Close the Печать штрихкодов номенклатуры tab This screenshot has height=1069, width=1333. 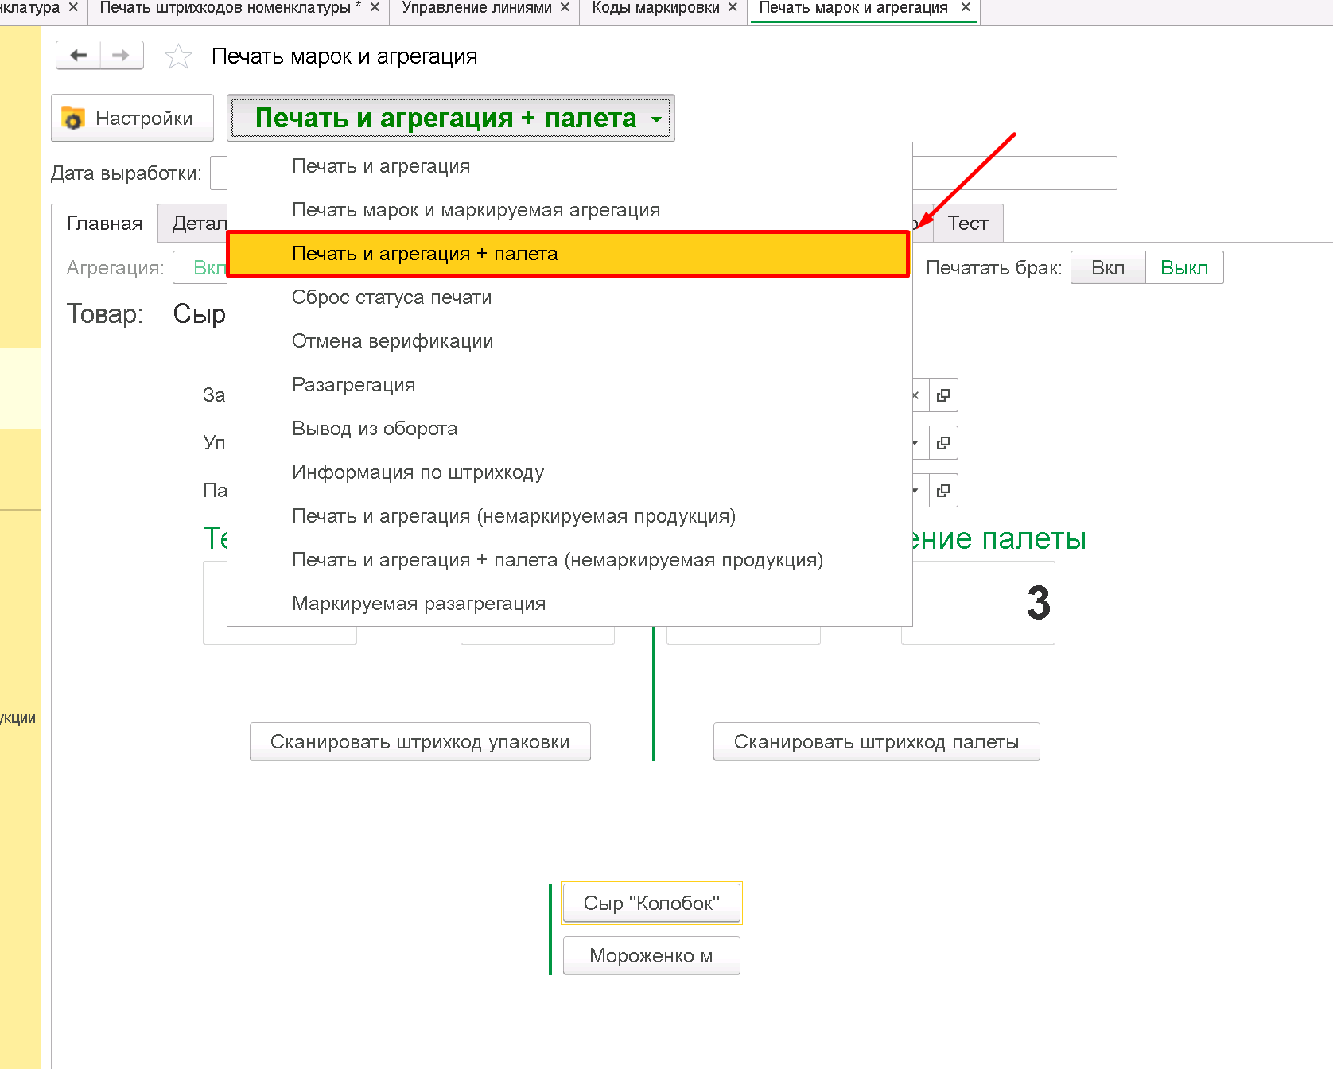[375, 7]
